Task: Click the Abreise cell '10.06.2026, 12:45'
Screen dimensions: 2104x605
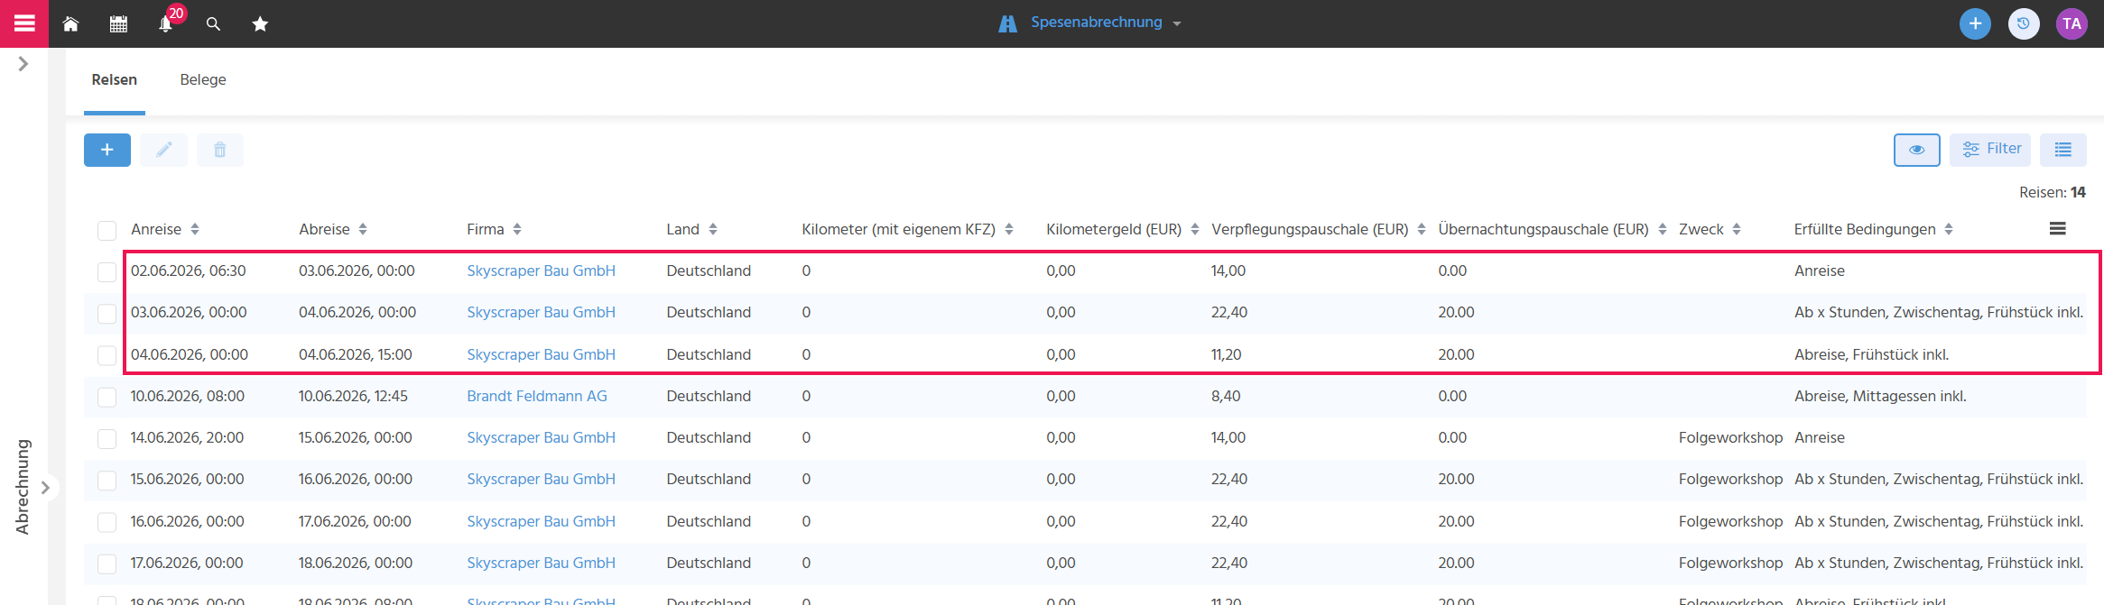Action: pyautogui.click(x=353, y=396)
